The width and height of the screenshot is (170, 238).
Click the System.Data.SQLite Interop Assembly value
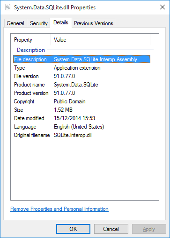[x=96, y=59]
